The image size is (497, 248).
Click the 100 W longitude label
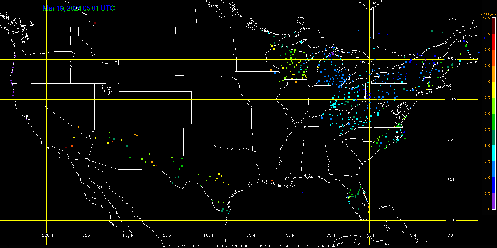click(209, 235)
